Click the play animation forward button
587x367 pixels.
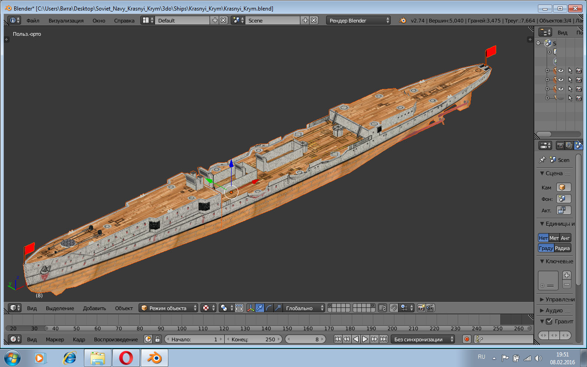pyautogui.click(x=365, y=339)
